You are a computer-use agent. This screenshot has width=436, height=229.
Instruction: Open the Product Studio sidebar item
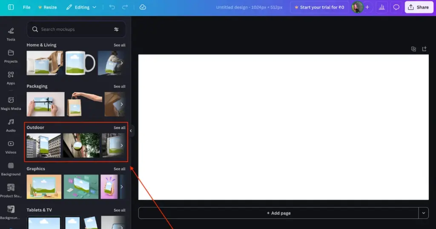pos(11,191)
